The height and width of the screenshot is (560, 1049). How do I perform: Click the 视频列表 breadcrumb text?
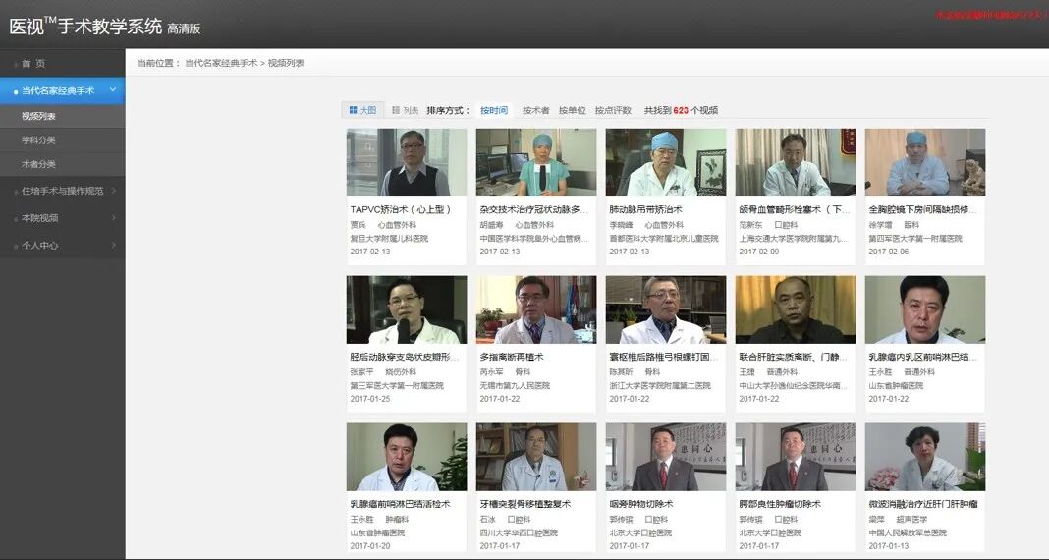287,63
